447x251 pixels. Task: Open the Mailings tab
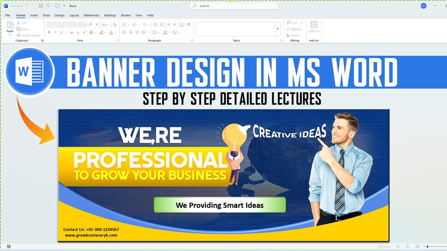pyautogui.click(x=110, y=15)
